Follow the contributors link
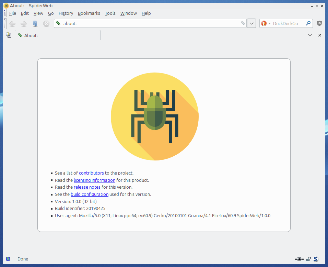The height and width of the screenshot is (267, 328). pos(91,173)
